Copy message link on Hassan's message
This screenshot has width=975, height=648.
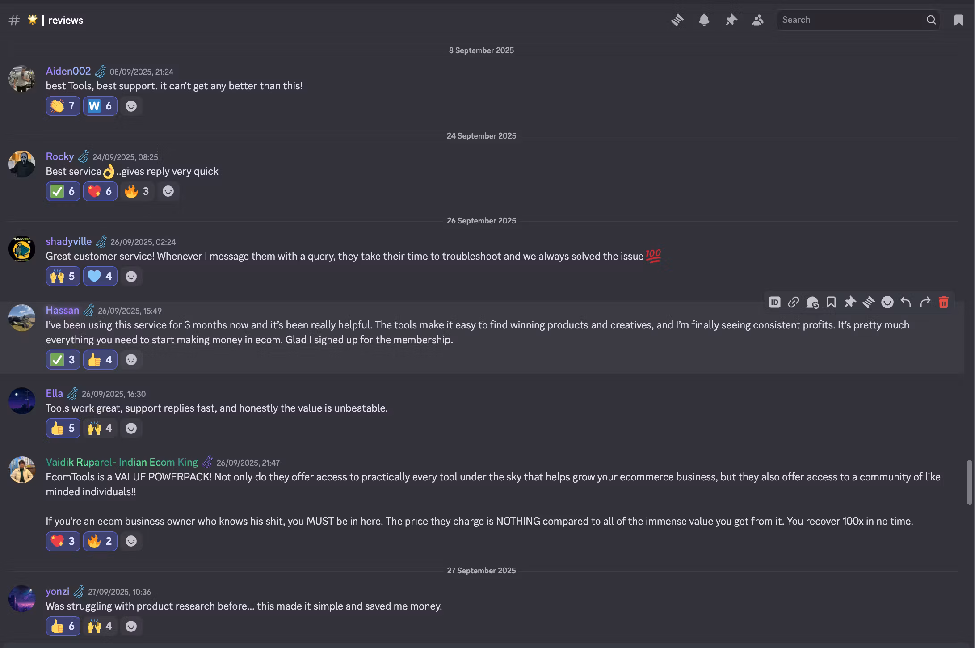tap(793, 303)
